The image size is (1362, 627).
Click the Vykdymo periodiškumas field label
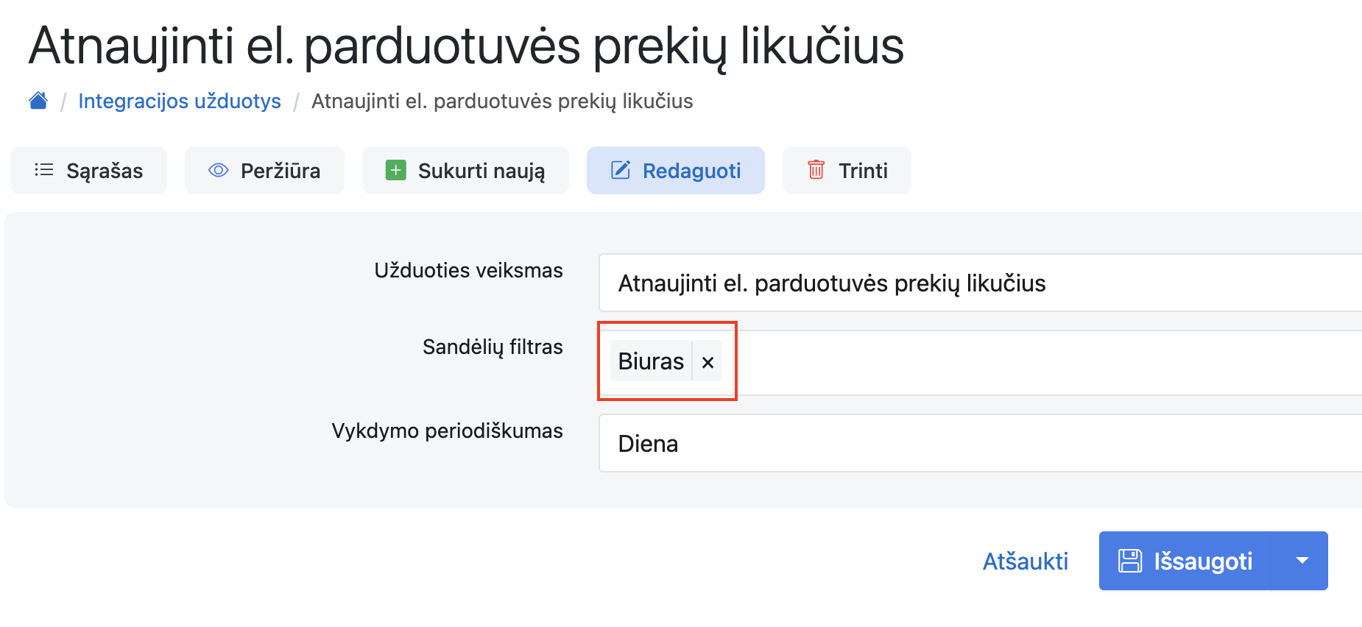pyautogui.click(x=447, y=431)
